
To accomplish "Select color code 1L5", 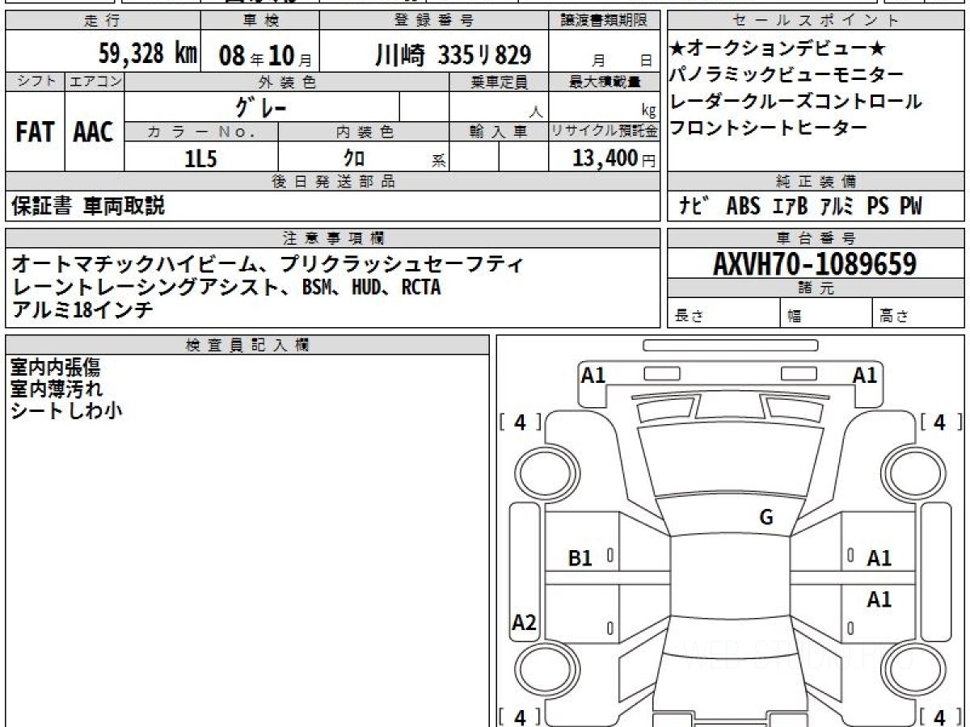I will (201, 158).
